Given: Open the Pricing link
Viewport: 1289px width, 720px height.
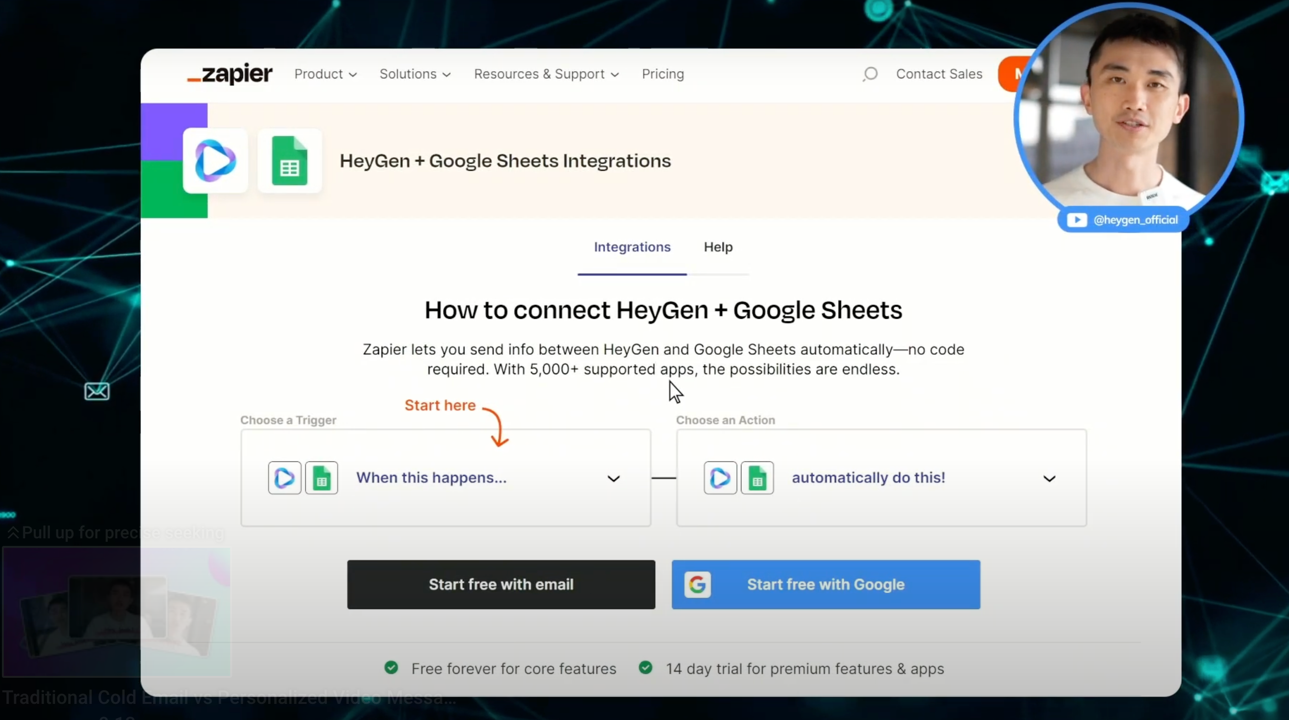Looking at the screenshot, I should 663,74.
